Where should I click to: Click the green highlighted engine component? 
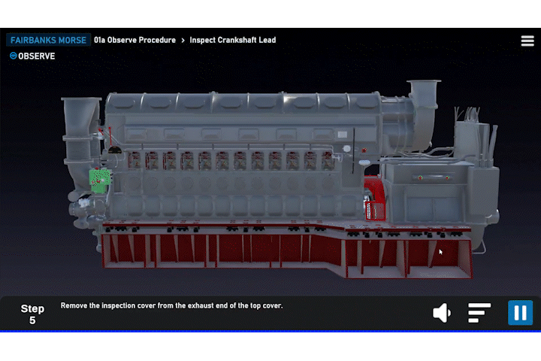(99, 180)
